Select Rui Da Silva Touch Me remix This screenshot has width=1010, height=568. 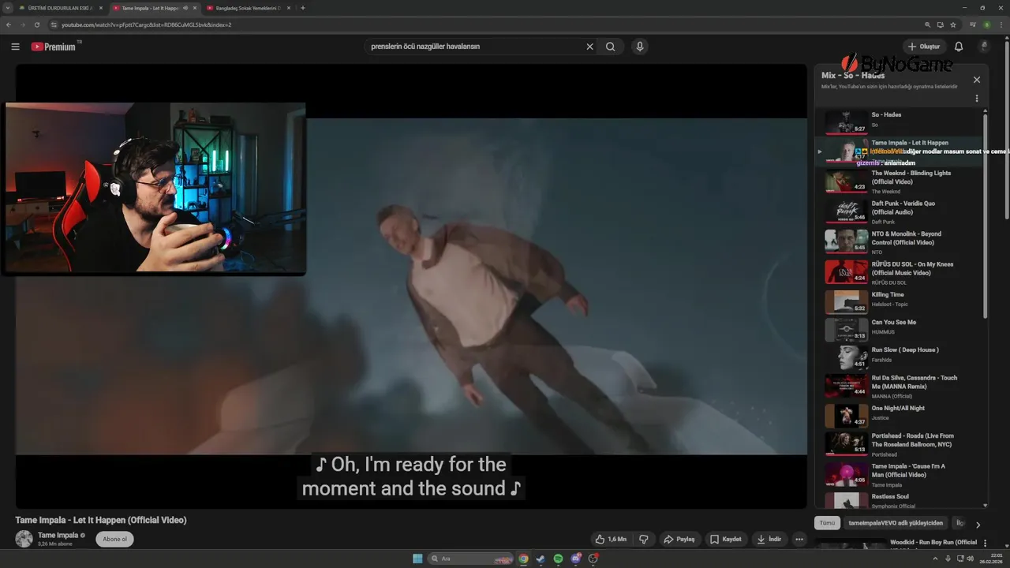click(x=900, y=386)
